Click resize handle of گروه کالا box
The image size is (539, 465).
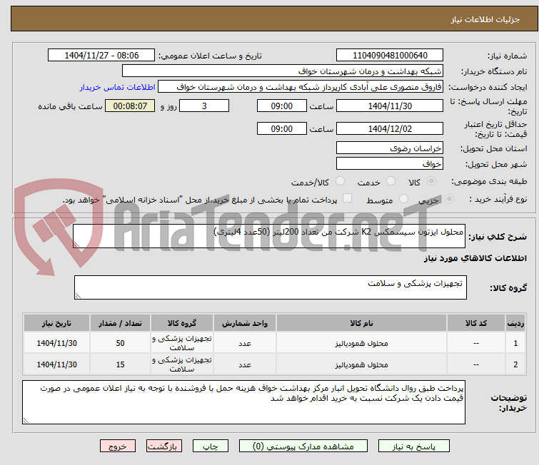point(78,295)
